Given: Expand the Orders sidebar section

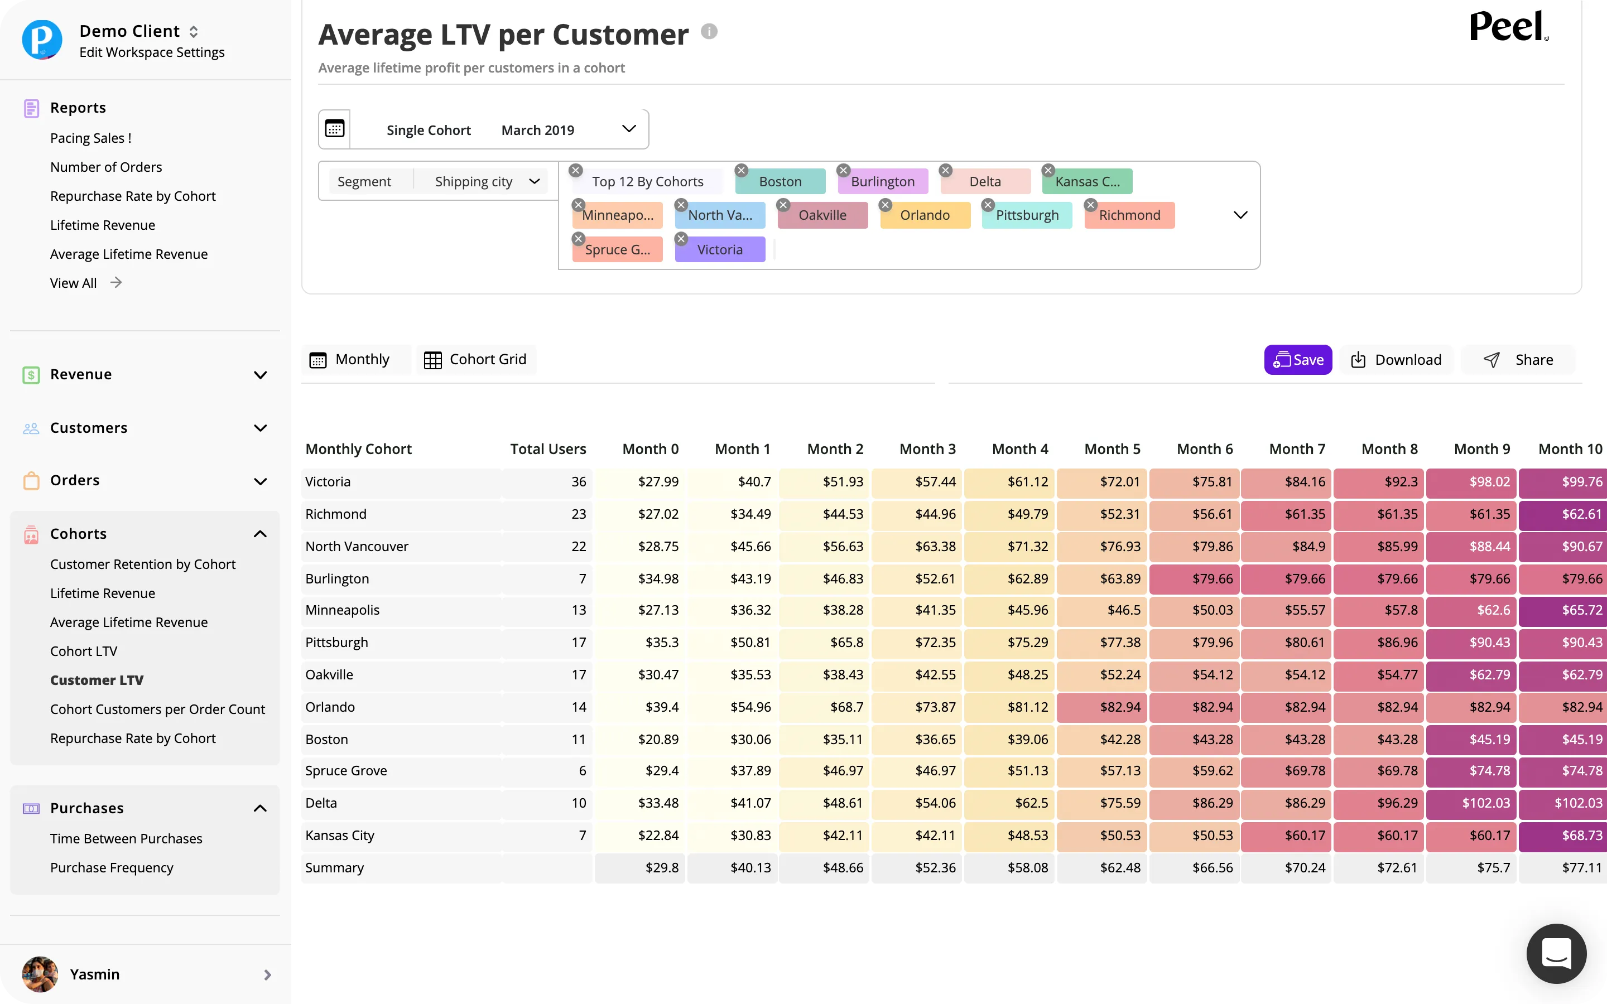Looking at the screenshot, I should pos(261,481).
